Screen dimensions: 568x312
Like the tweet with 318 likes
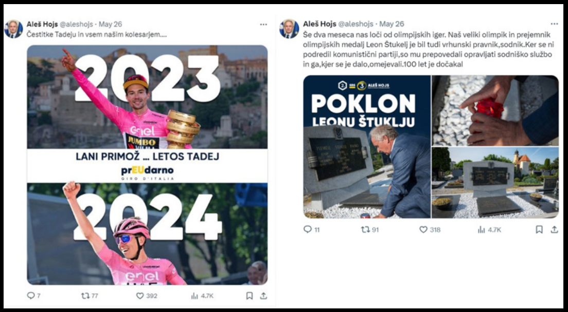[x=423, y=229]
